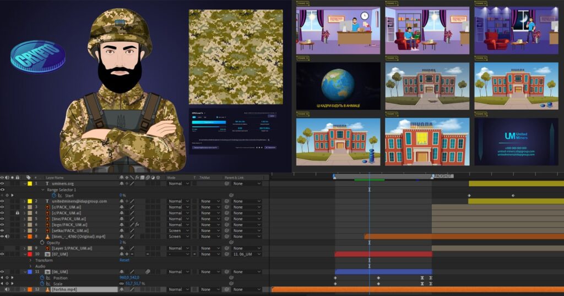The image size is (564, 296).
Task: Click the Position stopwatch on layer 06_UM
Action: [x=42, y=278]
